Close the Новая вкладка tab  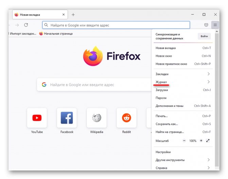pyautogui.click(x=64, y=15)
